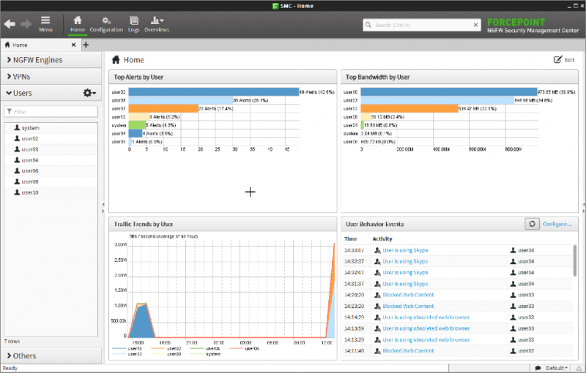
Task: Open the Users gear options menu
Action: [89, 93]
